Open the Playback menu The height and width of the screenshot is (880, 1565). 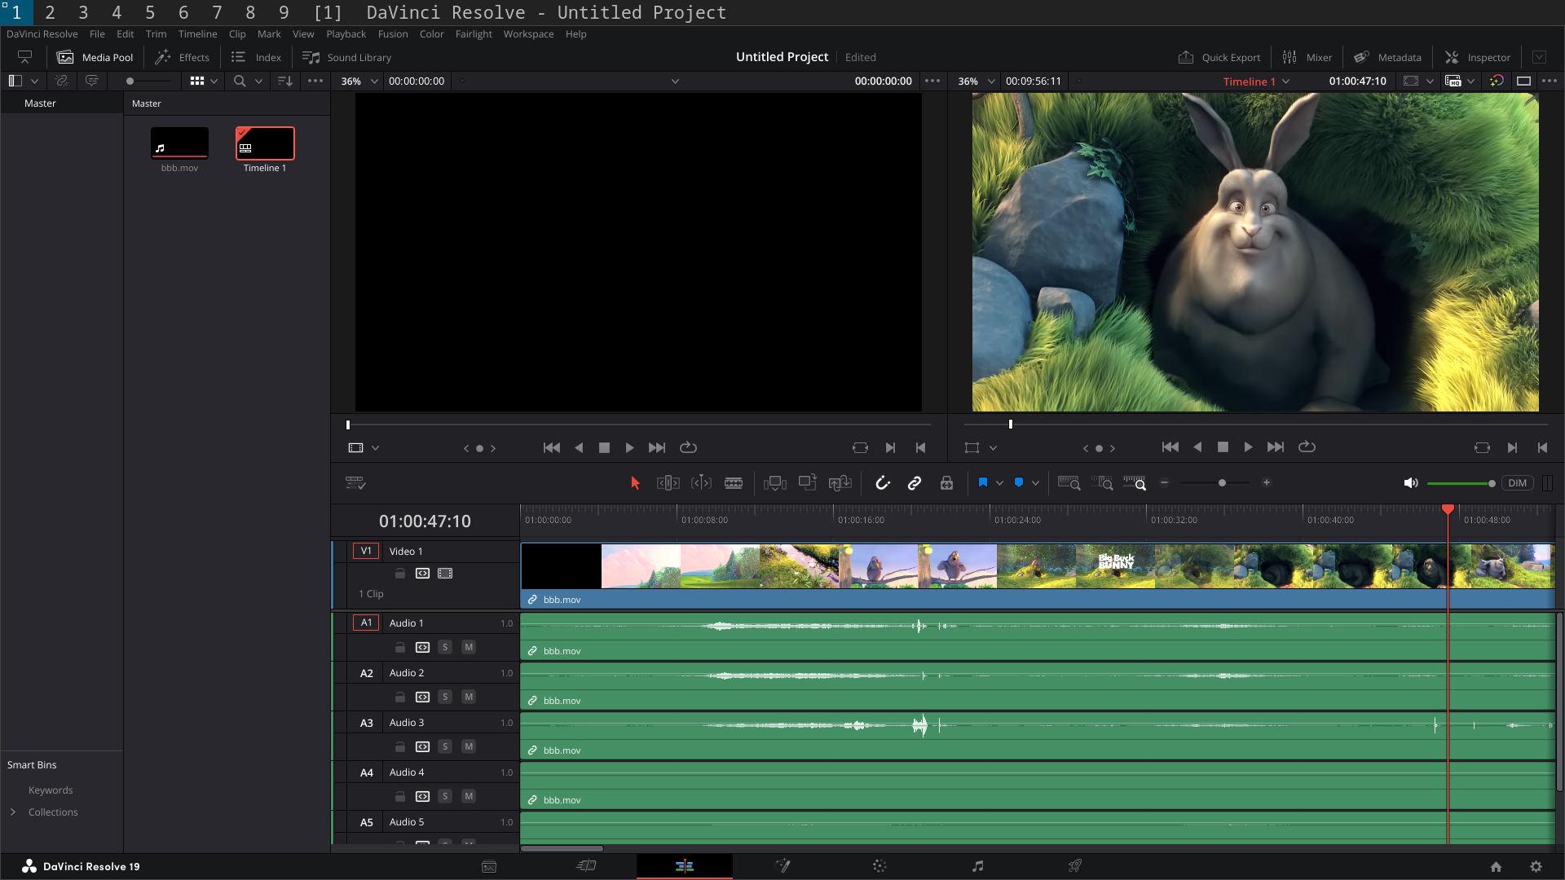click(x=346, y=34)
